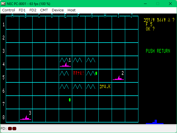Click the magenta ship numbered 3
The width and height of the screenshot is (177, 133).
click(26, 118)
